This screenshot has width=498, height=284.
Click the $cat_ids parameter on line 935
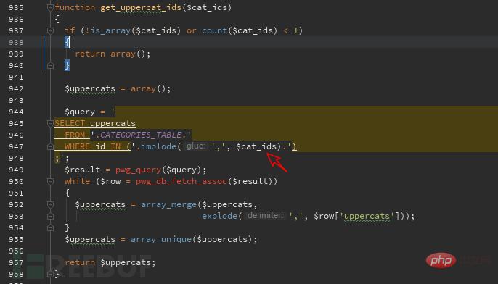(207, 7)
